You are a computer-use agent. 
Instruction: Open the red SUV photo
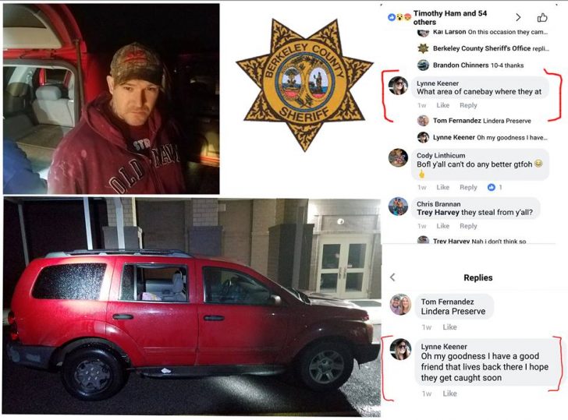pyautogui.click(x=192, y=306)
